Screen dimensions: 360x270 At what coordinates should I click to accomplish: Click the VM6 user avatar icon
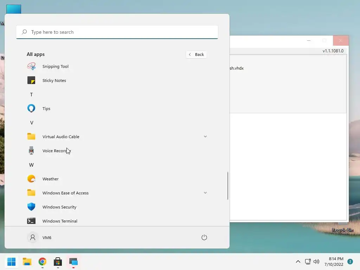click(33, 237)
